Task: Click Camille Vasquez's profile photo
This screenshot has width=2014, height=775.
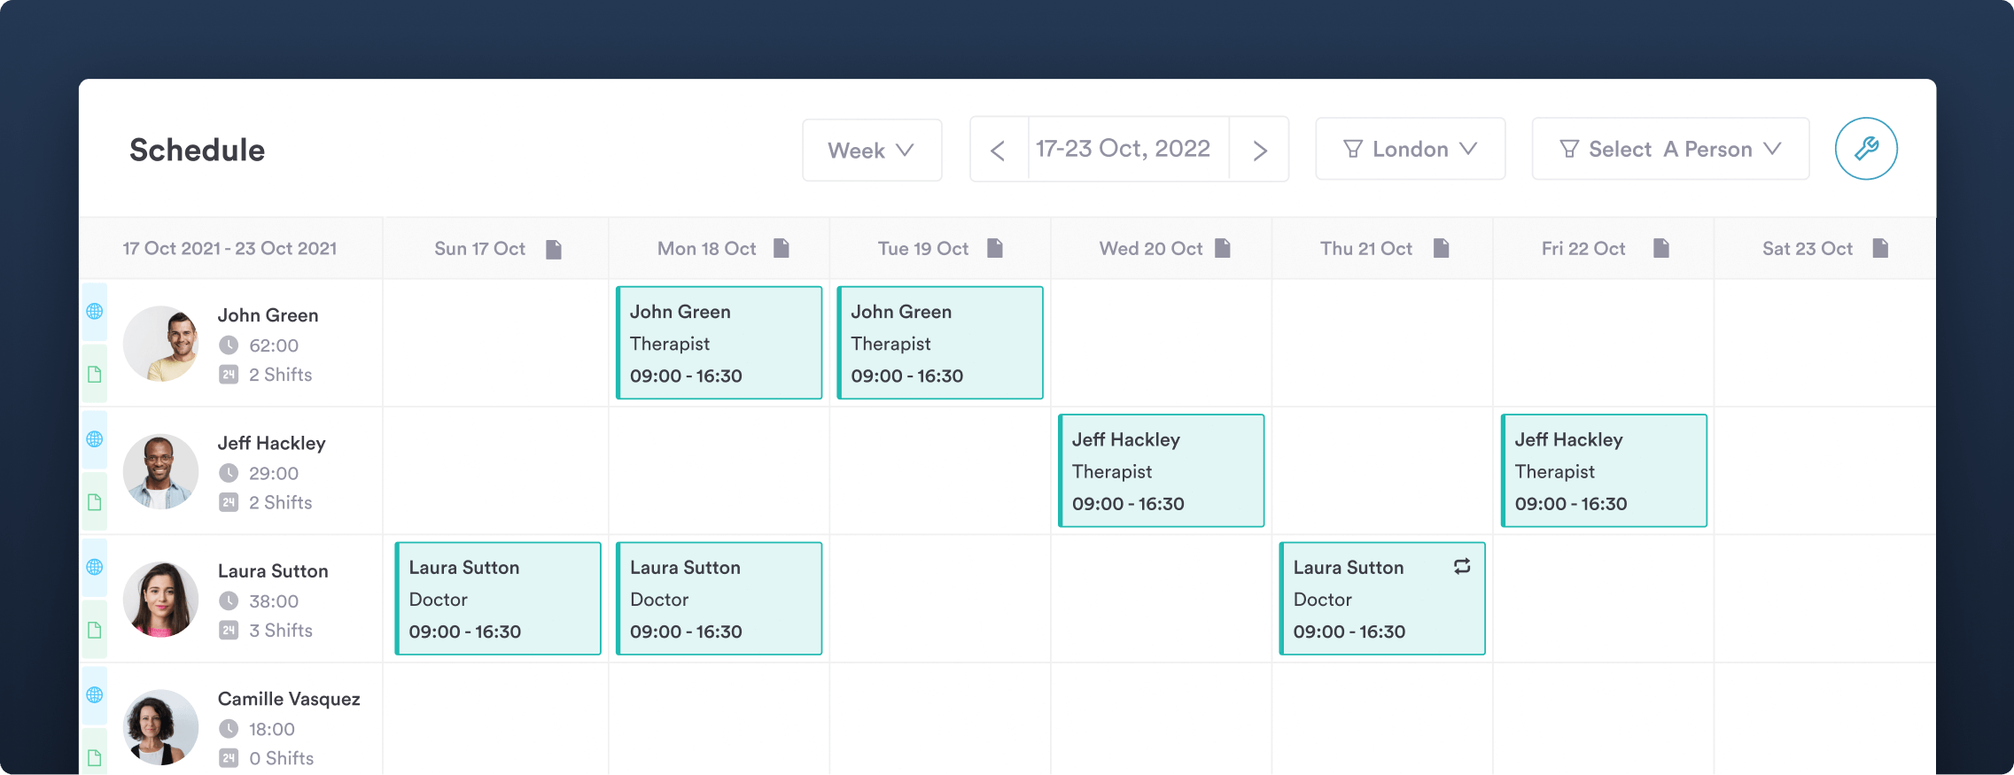Action: (x=160, y=727)
